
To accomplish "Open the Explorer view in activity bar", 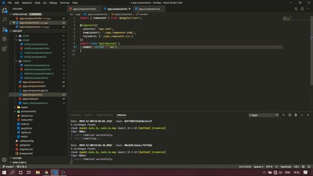I will click(4, 10).
